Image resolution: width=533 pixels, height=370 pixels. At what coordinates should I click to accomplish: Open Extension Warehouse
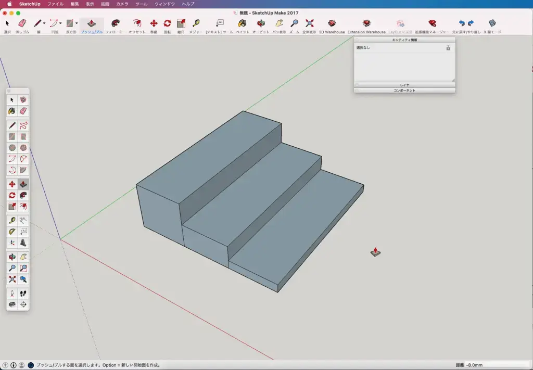(x=366, y=26)
